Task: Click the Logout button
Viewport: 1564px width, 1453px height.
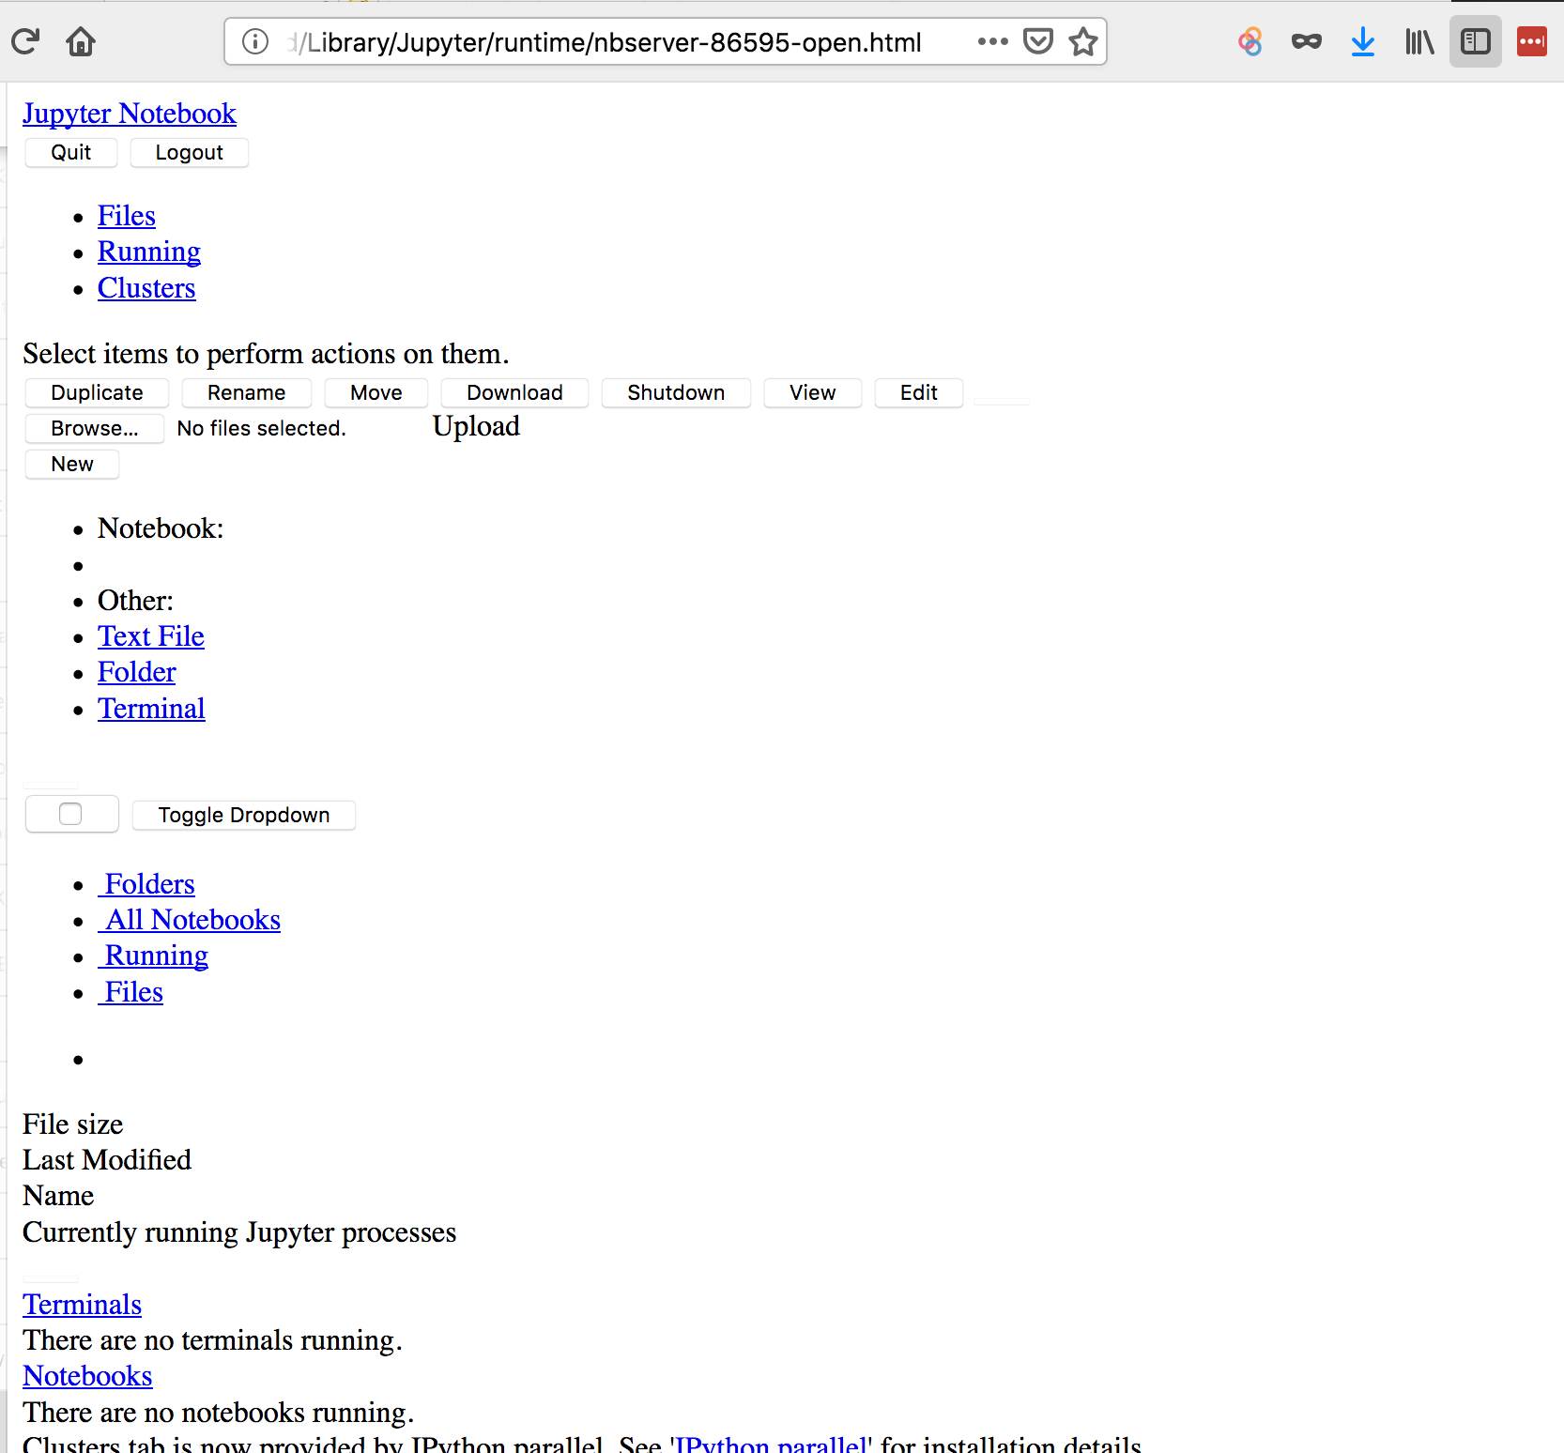Action: tap(190, 153)
